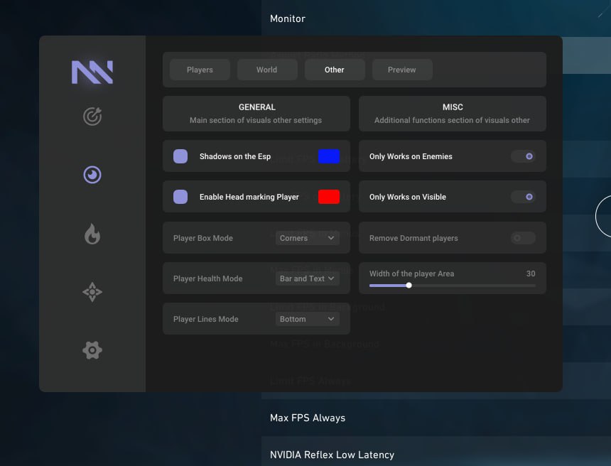Screen dimensions: 611x466
Task: Open the flame icon section
Action: pyautogui.click(x=92, y=234)
